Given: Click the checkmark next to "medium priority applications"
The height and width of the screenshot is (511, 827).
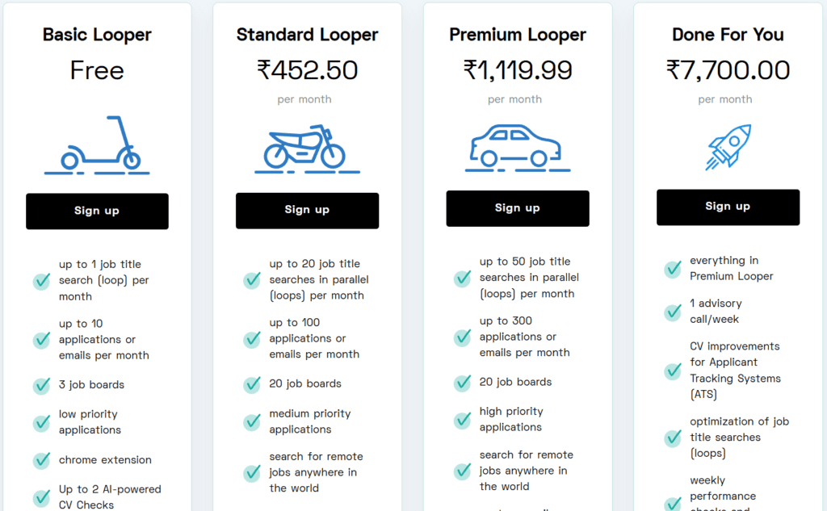Looking at the screenshot, I should click(251, 422).
